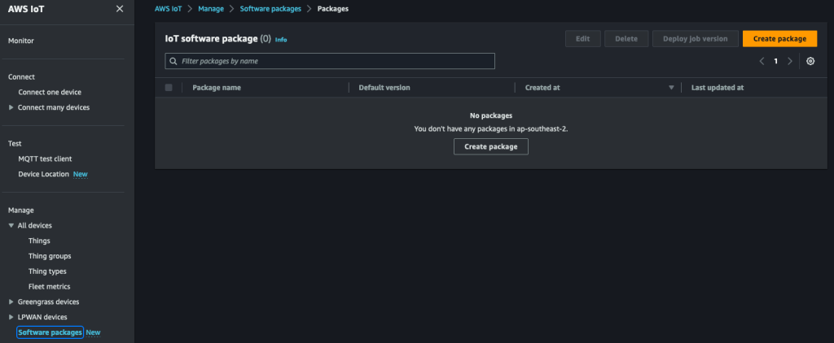
Task: Click the No packages message
Action: [x=491, y=115]
